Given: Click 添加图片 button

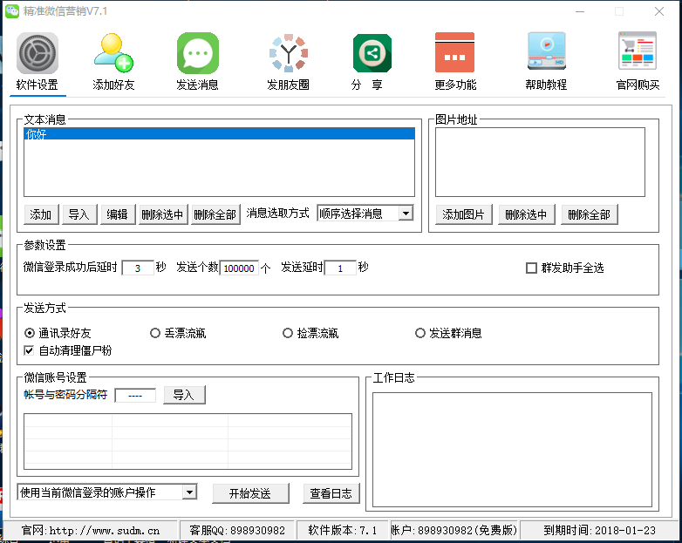Looking at the screenshot, I should tap(464, 214).
